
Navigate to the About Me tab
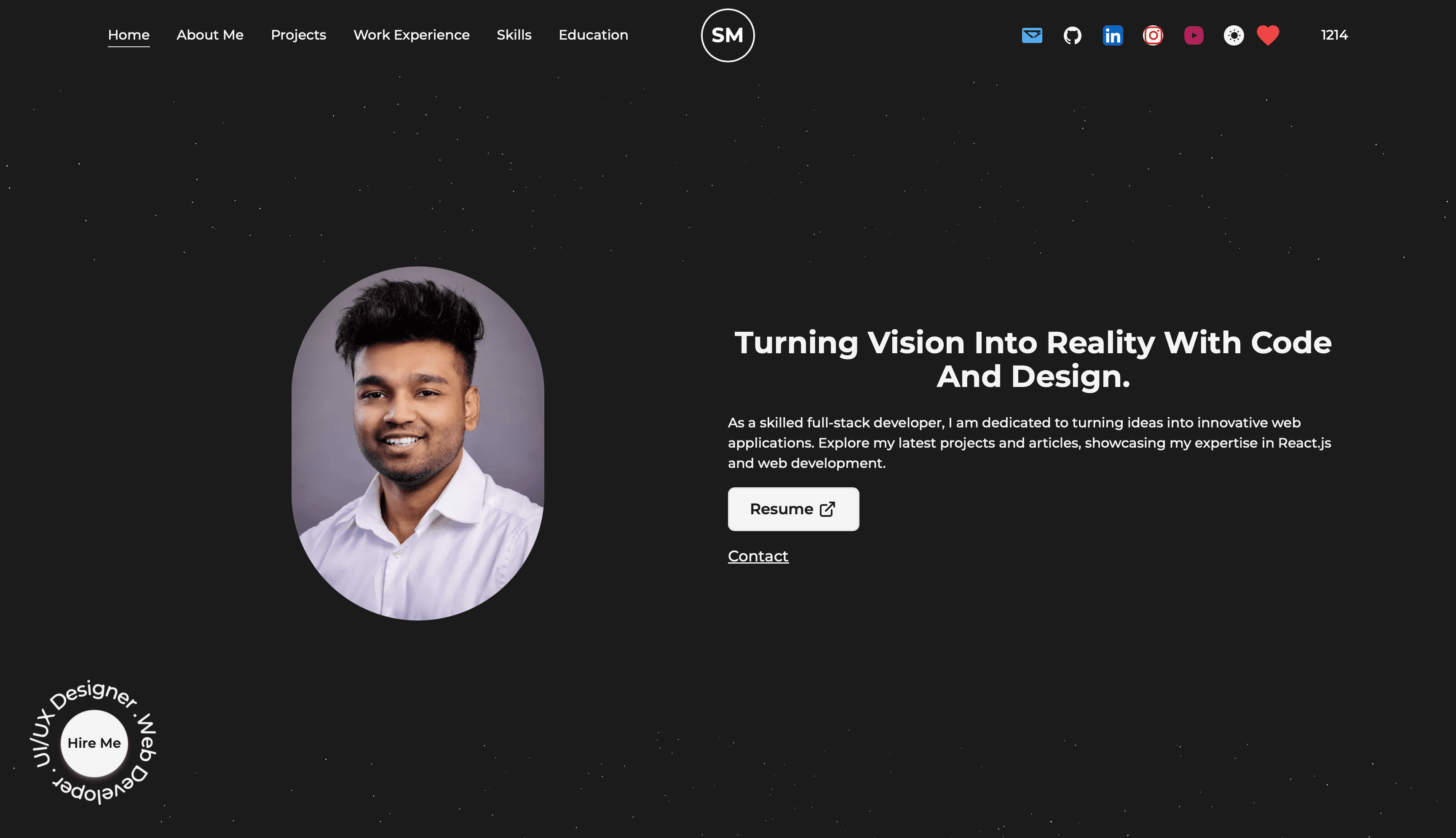pos(210,35)
